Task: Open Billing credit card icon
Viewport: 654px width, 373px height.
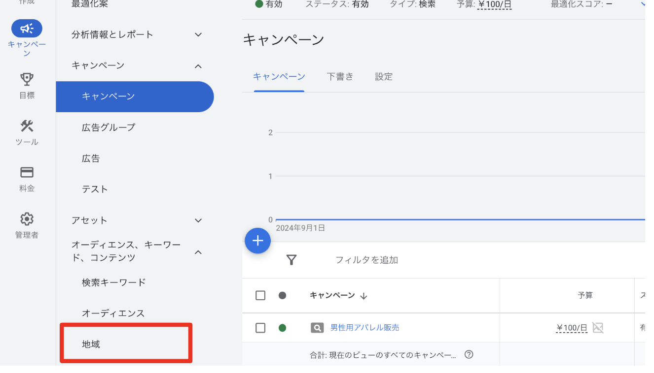Action: 27,172
